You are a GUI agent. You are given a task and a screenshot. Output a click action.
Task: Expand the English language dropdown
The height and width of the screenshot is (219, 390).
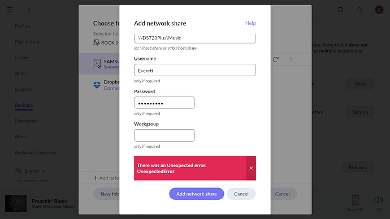29,171
